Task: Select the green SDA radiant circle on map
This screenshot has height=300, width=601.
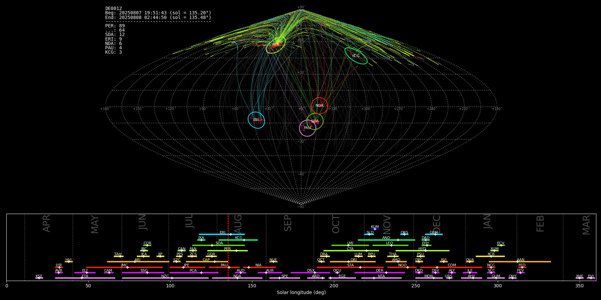Action: [315, 121]
